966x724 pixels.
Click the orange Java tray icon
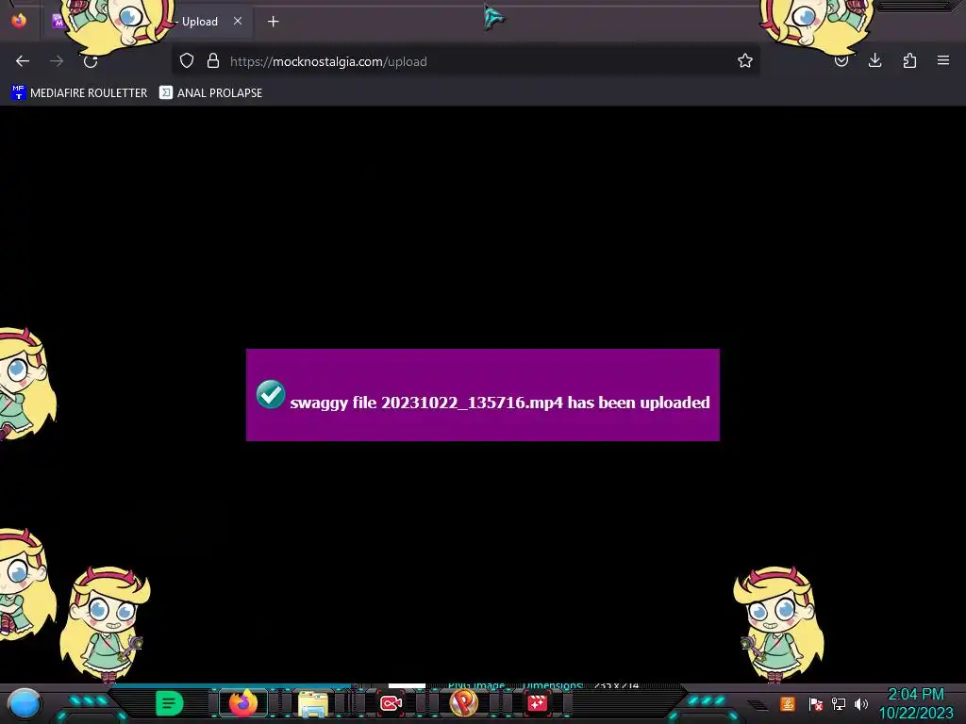788,703
